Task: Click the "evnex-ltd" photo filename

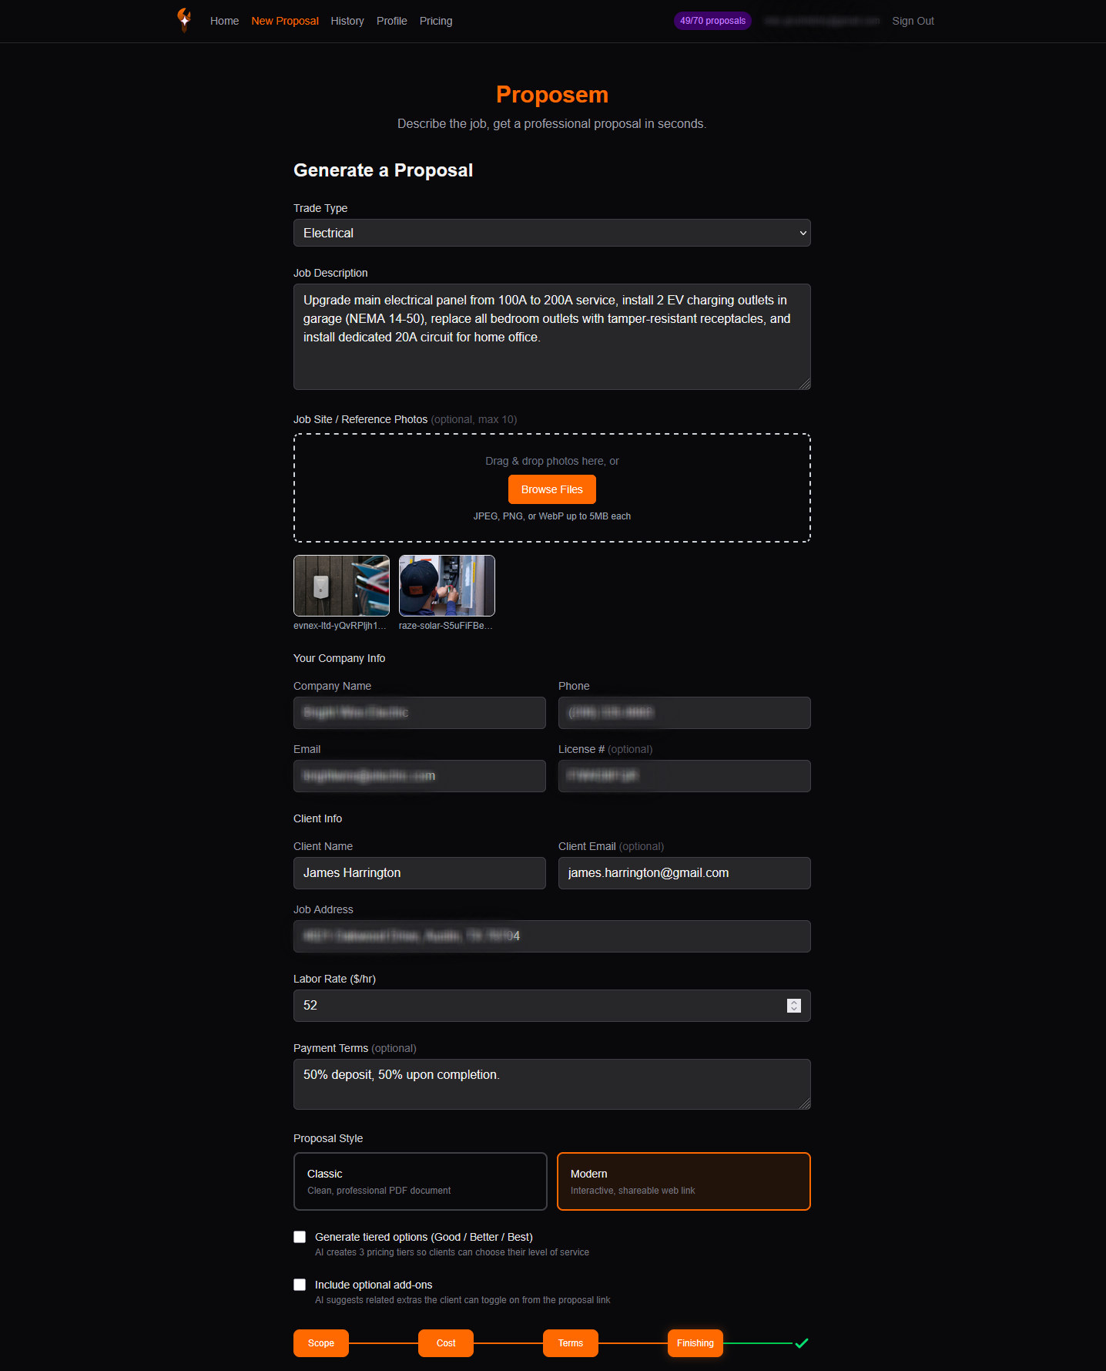Action: (x=340, y=626)
